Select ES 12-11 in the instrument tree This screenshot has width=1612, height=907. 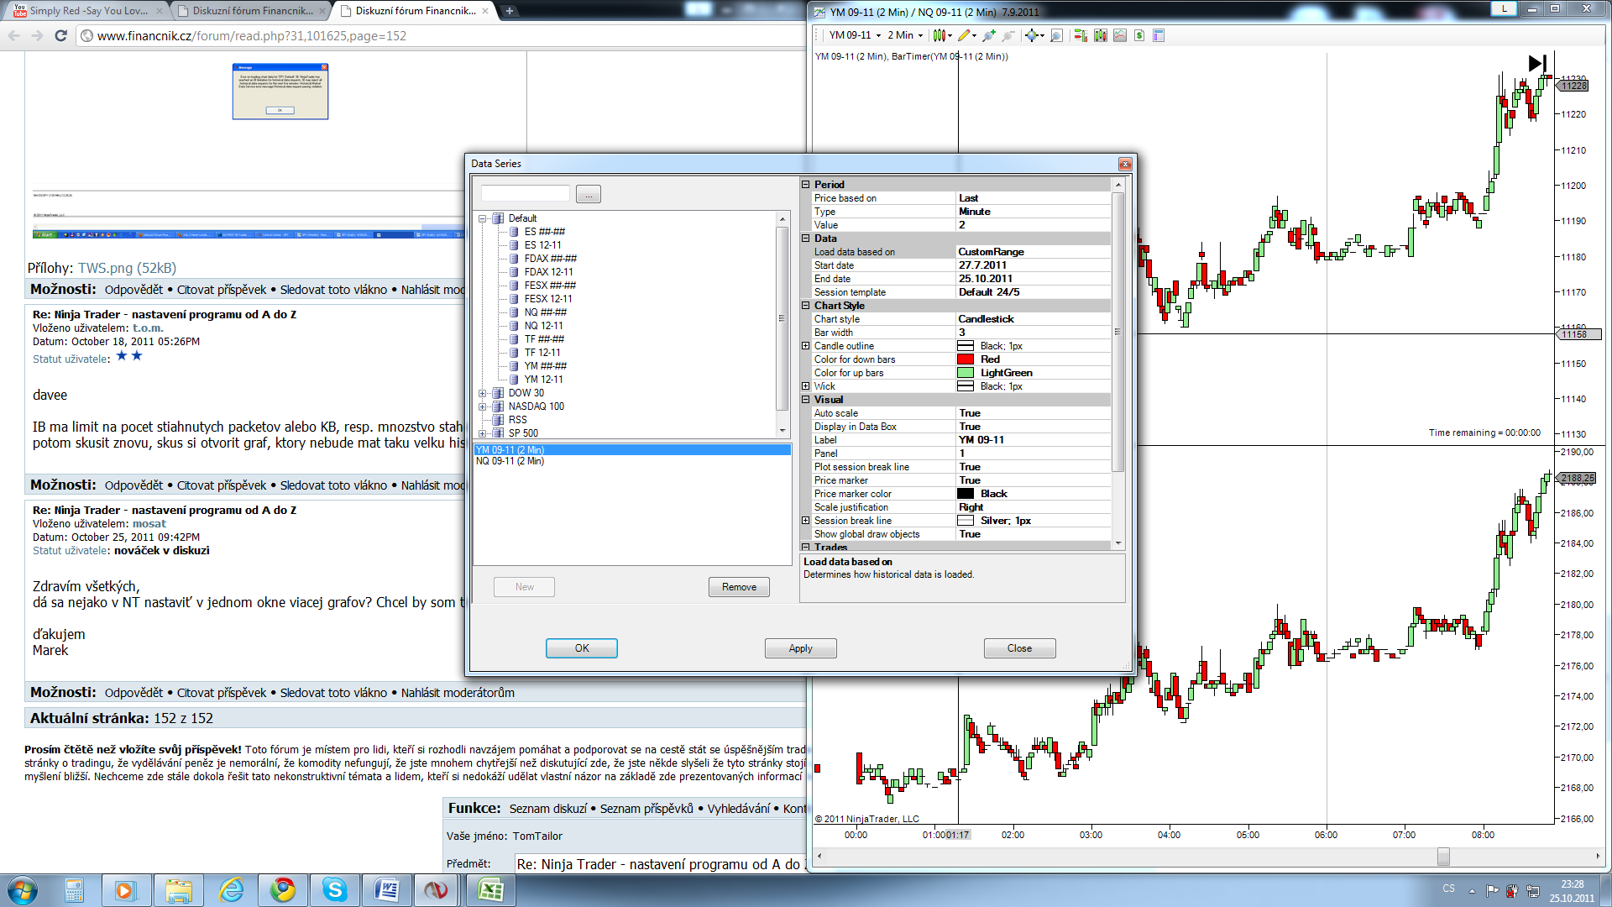point(543,245)
